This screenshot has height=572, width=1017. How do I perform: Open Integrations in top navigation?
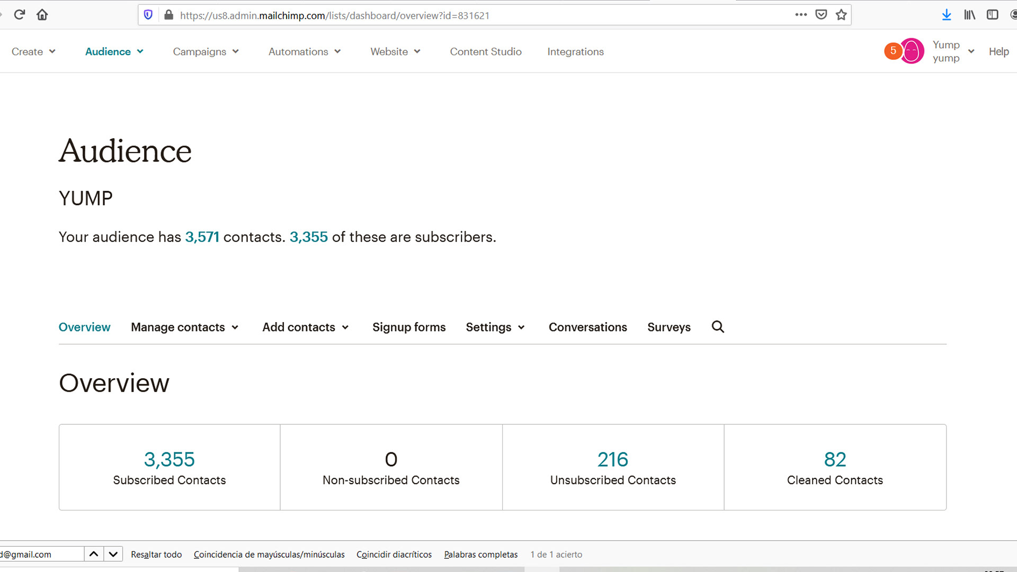[x=575, y=51]
